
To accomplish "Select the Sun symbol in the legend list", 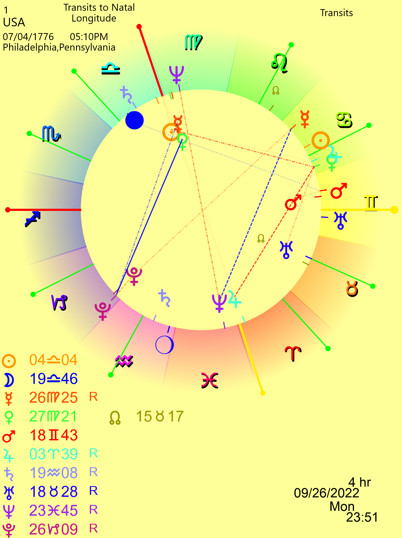I will pyautogui.click(x=9, y=361).
